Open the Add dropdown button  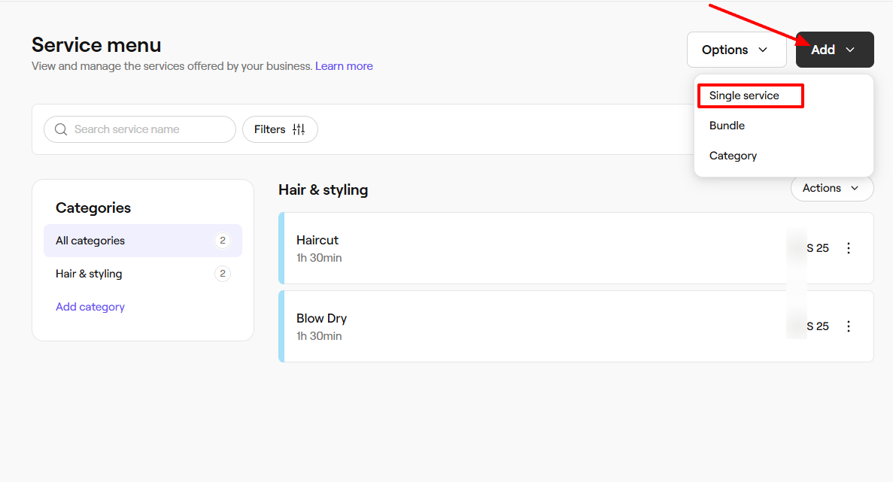coord(834,50)
